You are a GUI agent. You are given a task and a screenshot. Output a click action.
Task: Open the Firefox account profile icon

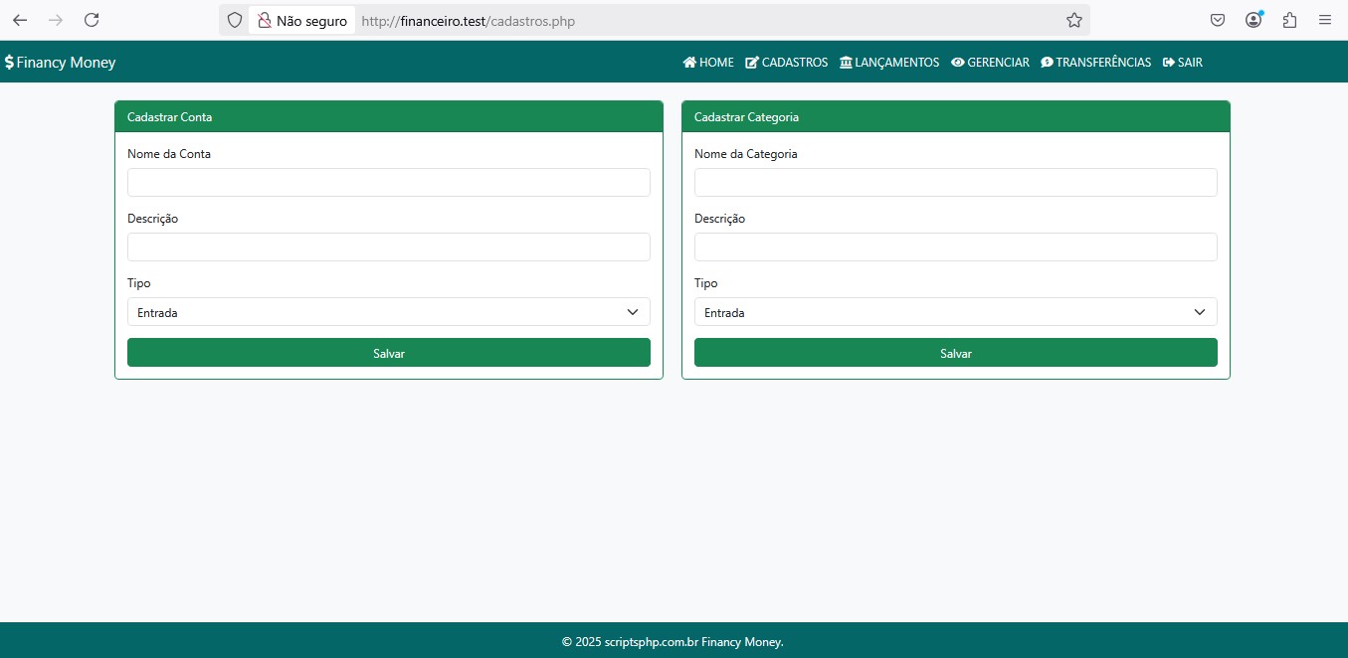pyautogui.click(x=1253, y=20)
